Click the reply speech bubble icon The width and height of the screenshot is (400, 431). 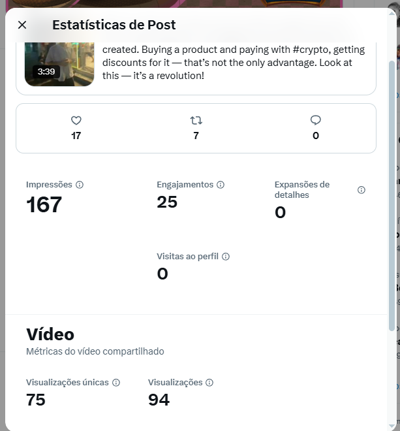click(316, 120)
